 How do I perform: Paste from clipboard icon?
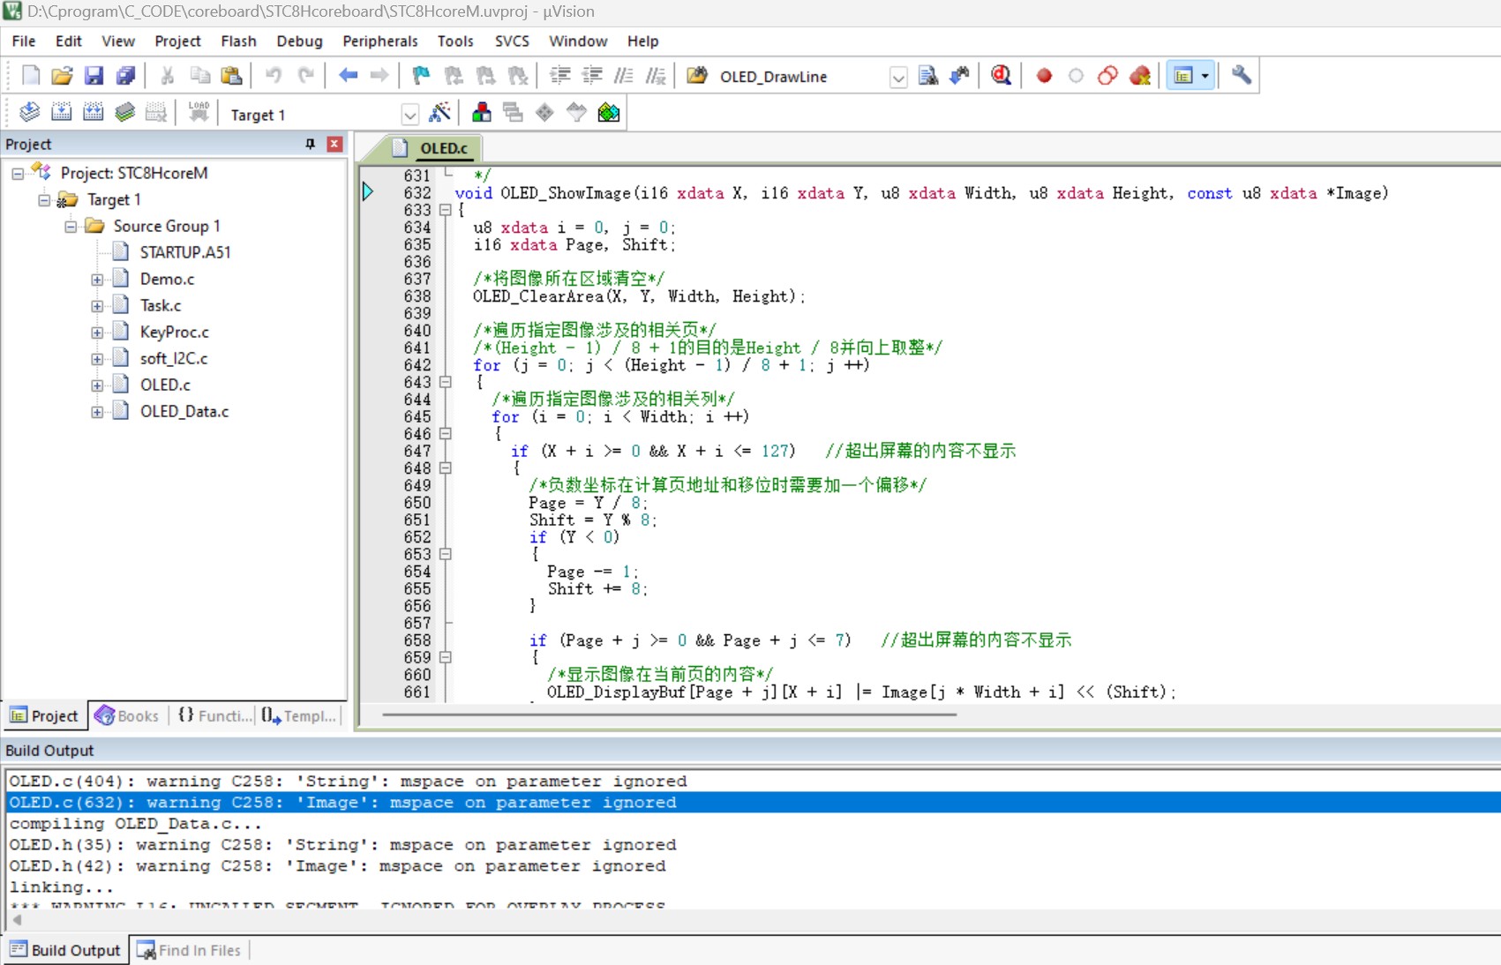(x=231, y=76)
